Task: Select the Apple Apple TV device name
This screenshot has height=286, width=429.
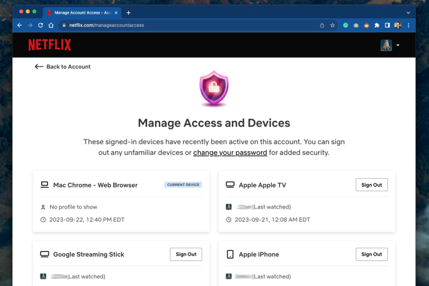Action: coord(262,185)
